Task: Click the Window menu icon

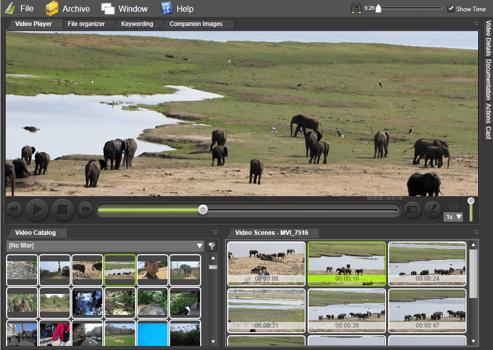Action: pos(107,8)
